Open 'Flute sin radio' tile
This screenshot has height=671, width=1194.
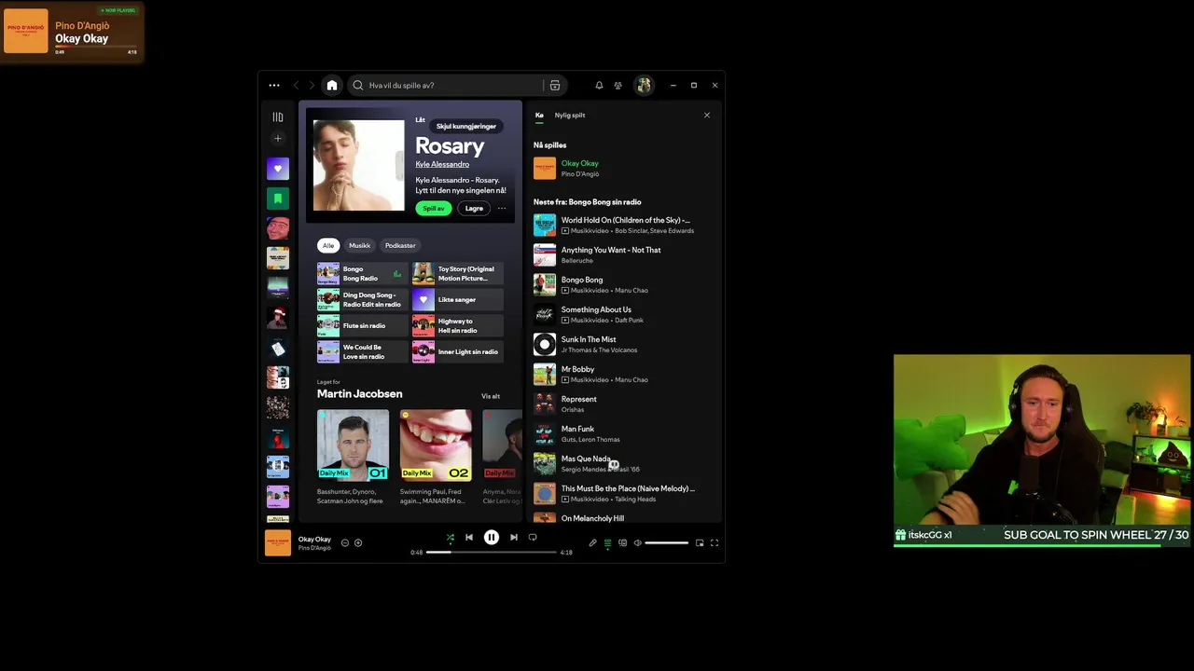click(x=362, y=326)
